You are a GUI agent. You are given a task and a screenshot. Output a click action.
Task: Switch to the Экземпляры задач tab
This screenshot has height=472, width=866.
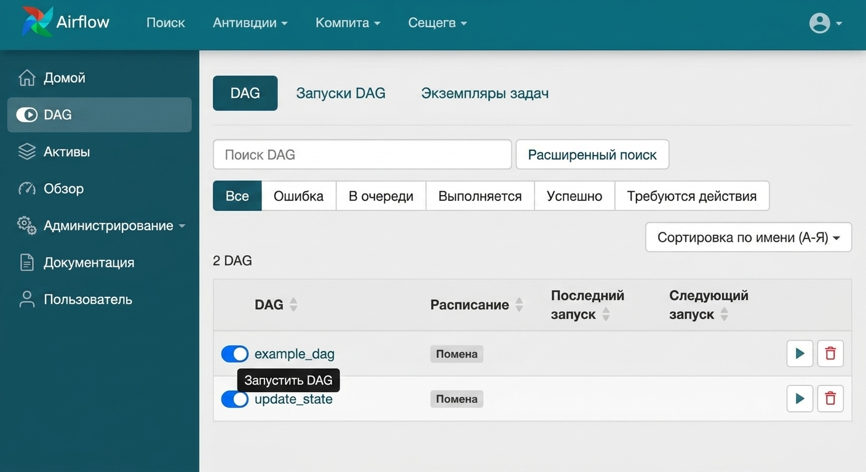pyautogui.click(x=485, y=93)
